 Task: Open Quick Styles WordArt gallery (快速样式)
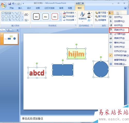(x=83, y=17)
